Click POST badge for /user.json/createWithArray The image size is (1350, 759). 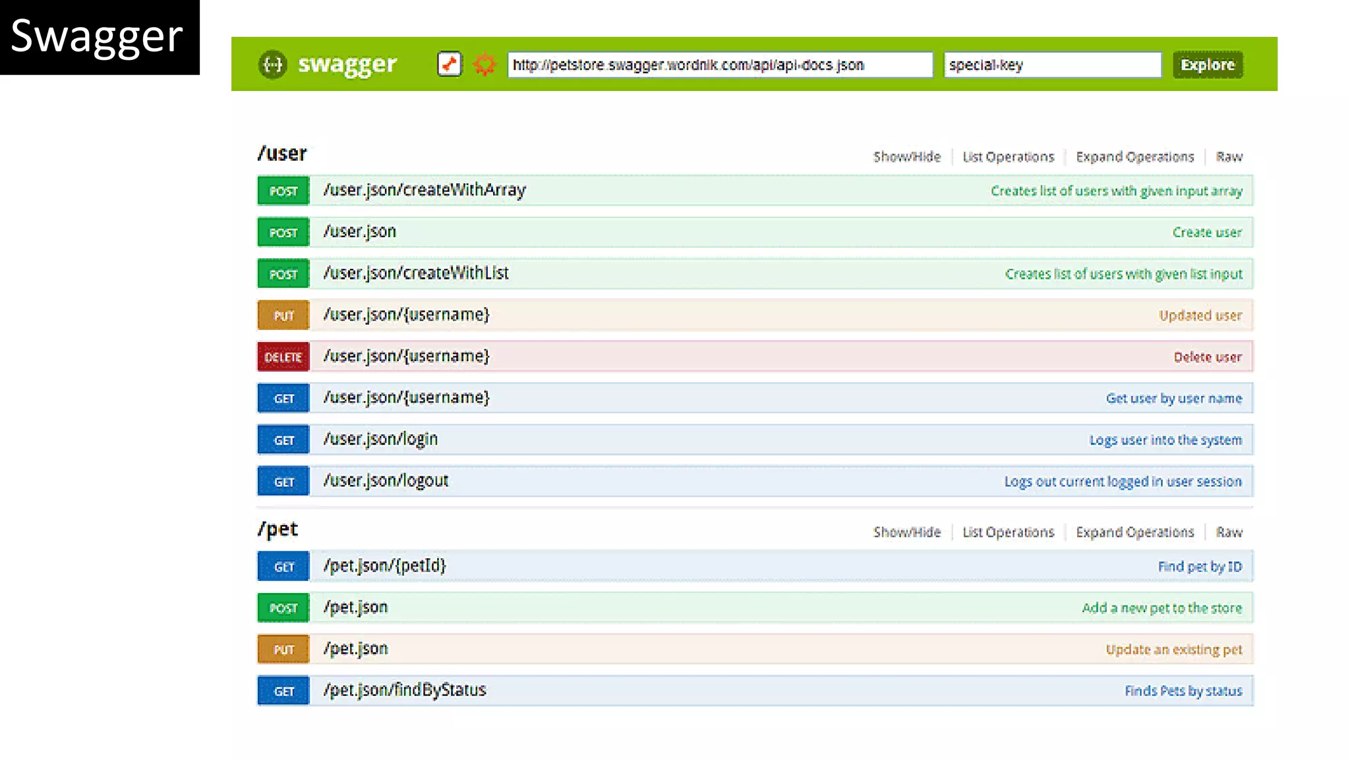pyautogui.click(x=283, y=191)
